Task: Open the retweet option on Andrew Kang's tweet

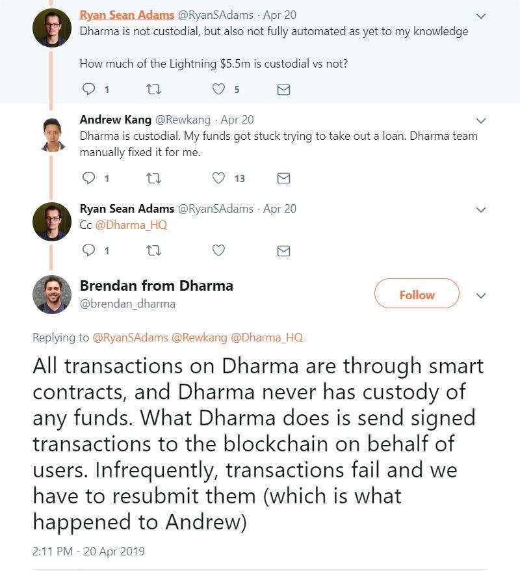Action: point(155,178)
